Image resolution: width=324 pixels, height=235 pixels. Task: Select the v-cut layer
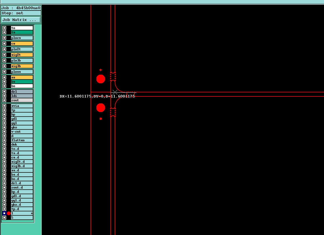coord(22,132)
